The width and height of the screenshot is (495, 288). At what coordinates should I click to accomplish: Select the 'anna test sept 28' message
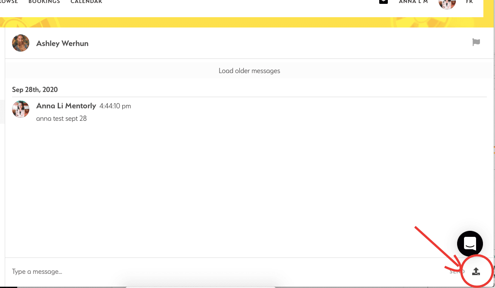point(62,119)
